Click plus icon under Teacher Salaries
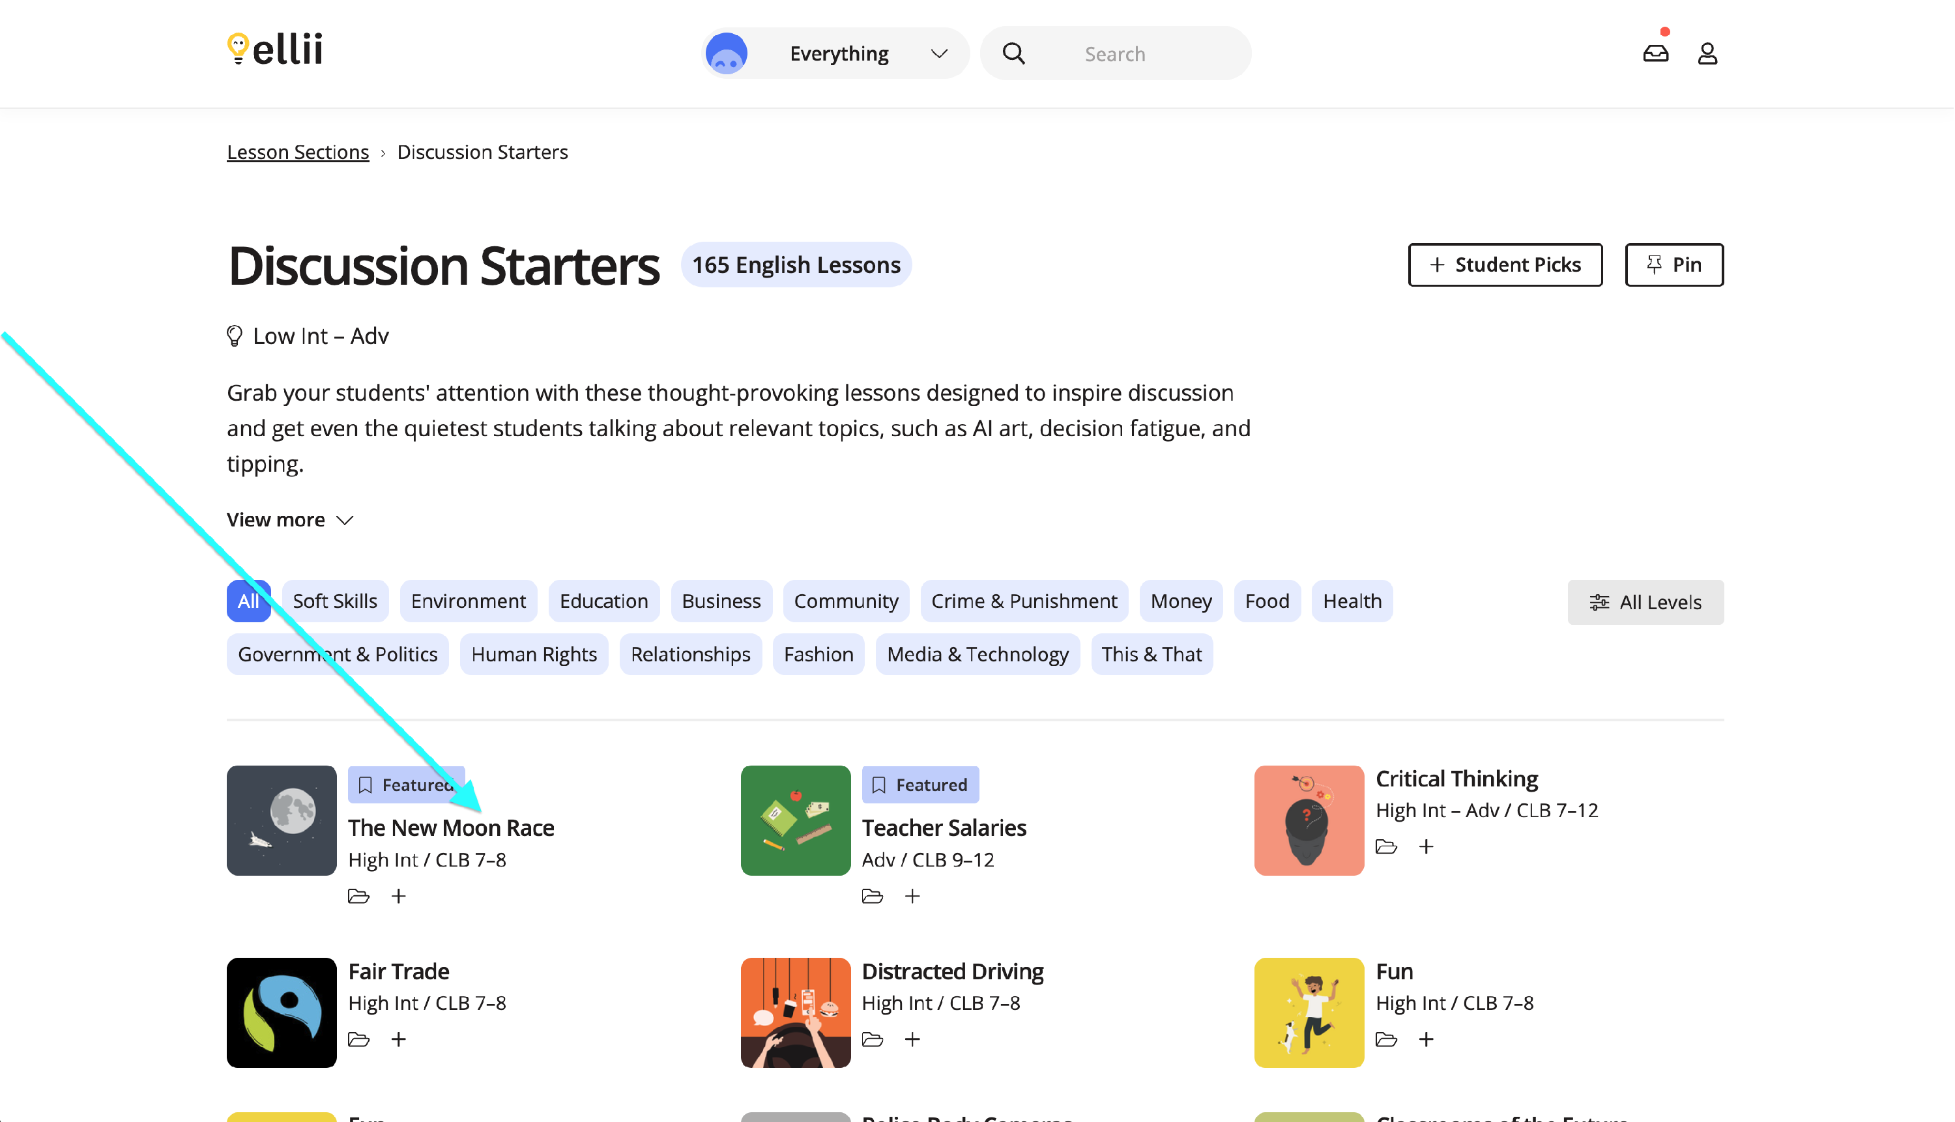The width and height of the screenshot is (1955, 1122). coord(912,896)
